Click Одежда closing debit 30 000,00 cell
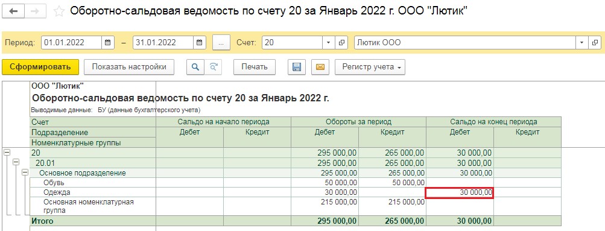This screenshot has width=605, height=231. tap(459, 192)
